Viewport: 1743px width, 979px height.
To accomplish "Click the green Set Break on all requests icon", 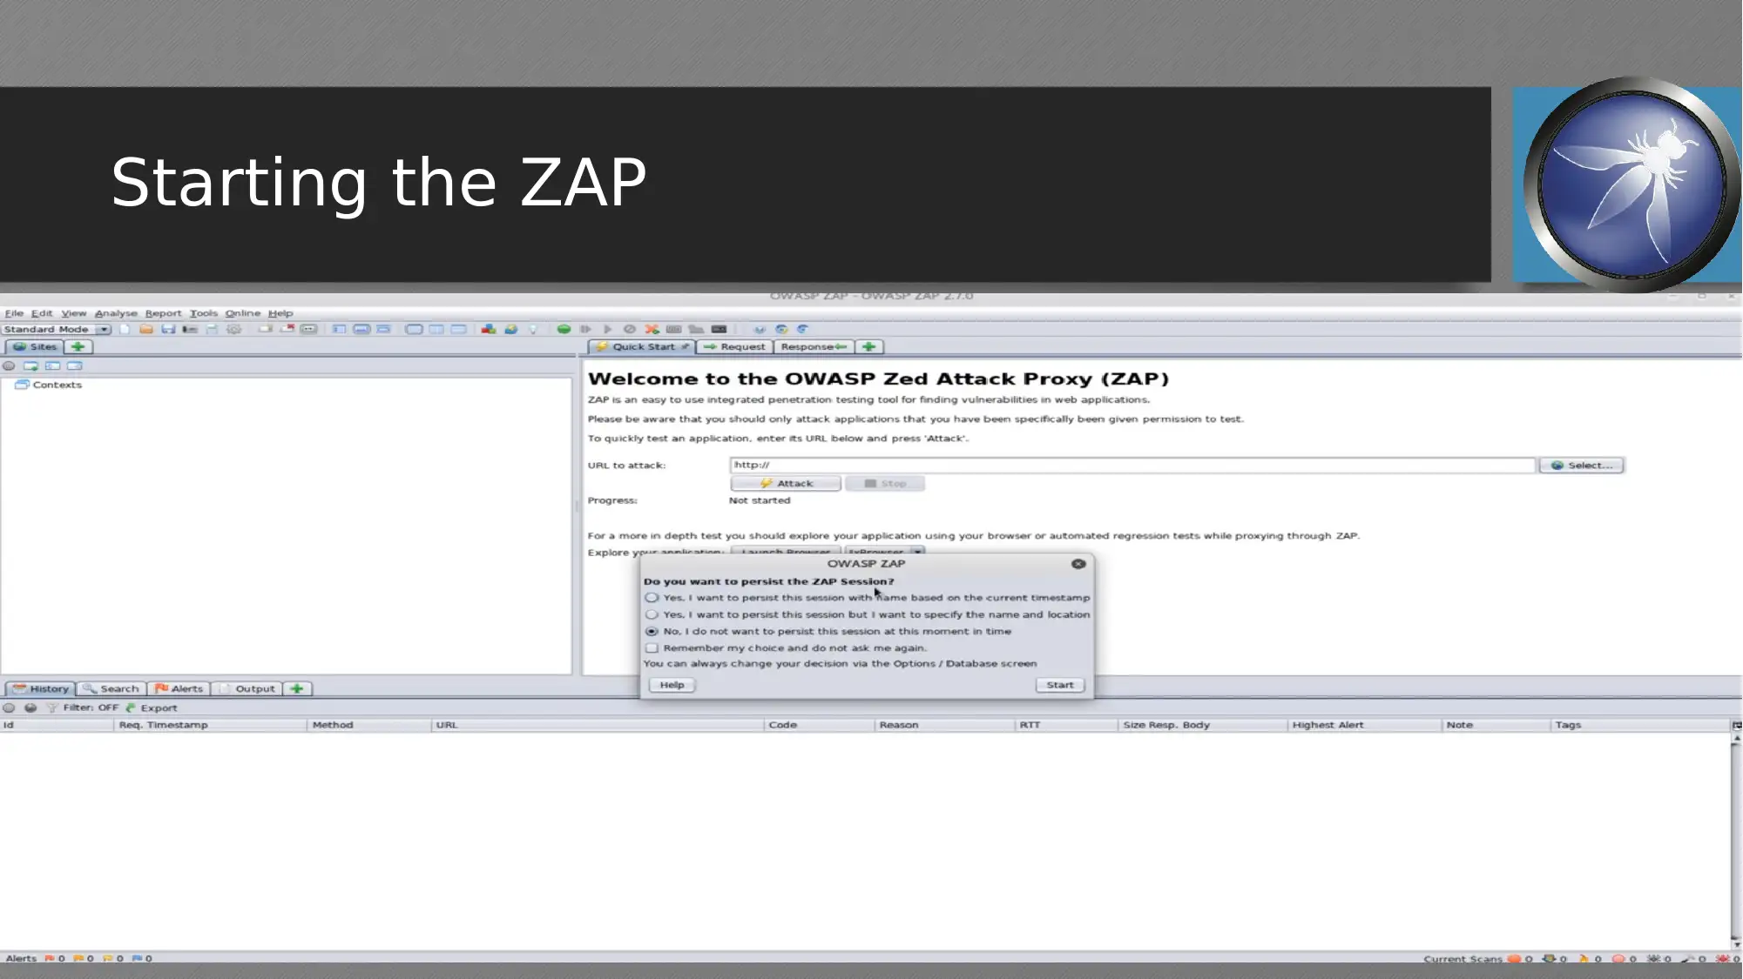I will click(564, 329).
